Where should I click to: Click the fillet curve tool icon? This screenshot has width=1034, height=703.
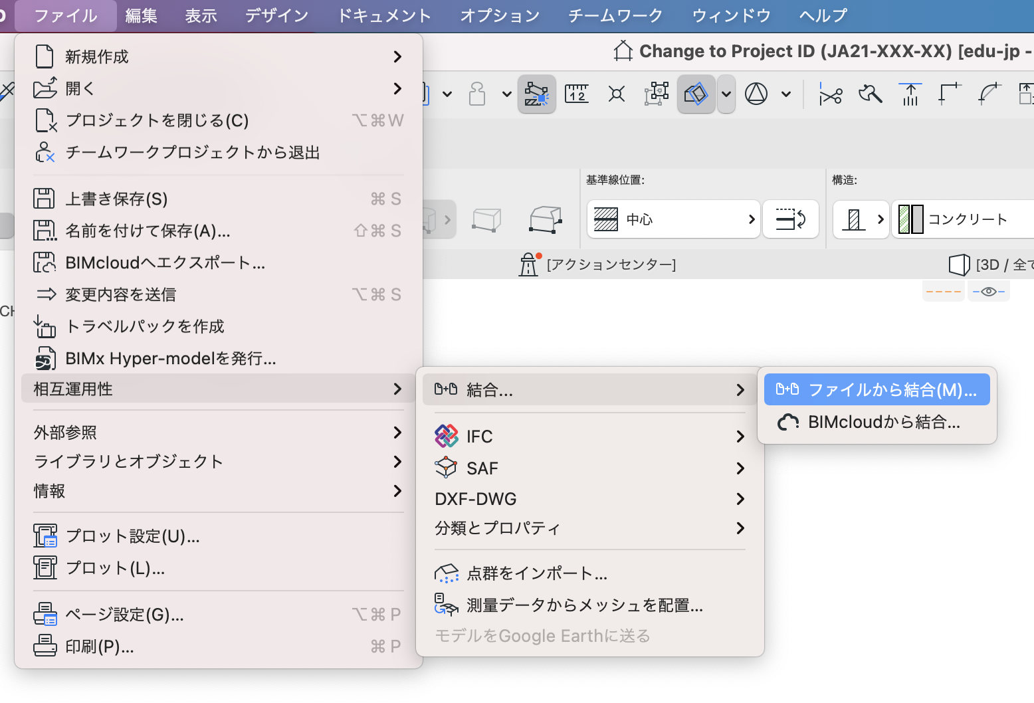pos(990,94)
